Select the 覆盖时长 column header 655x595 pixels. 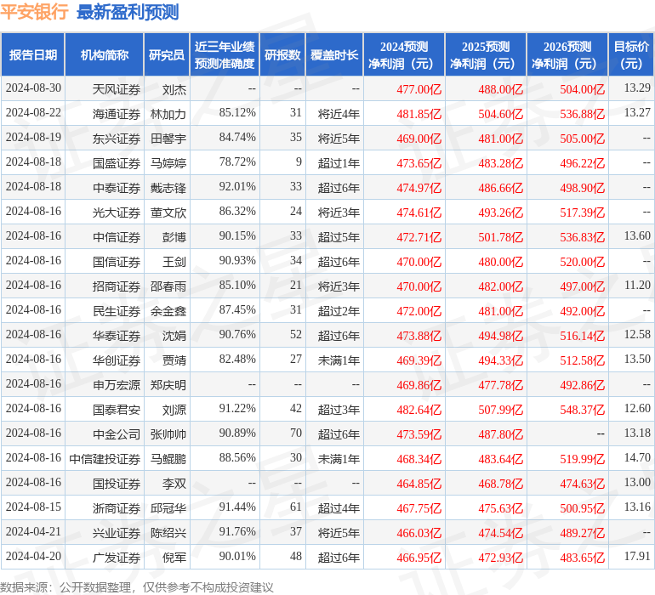(x=334, y=54)
